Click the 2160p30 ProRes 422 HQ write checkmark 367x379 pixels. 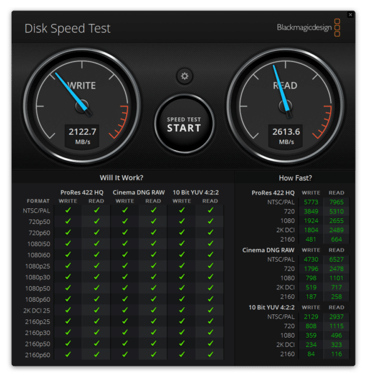tap(68, 333)
